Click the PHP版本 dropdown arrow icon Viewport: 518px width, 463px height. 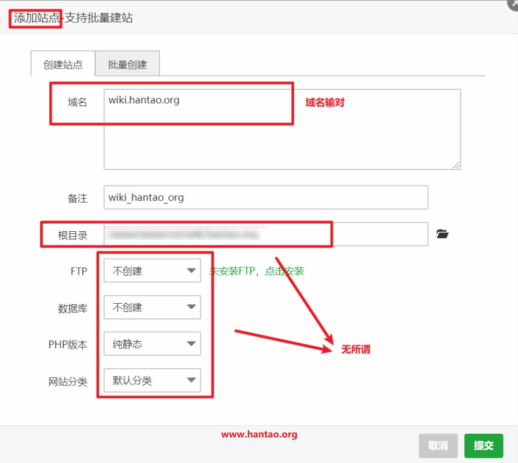click(191, 344)
